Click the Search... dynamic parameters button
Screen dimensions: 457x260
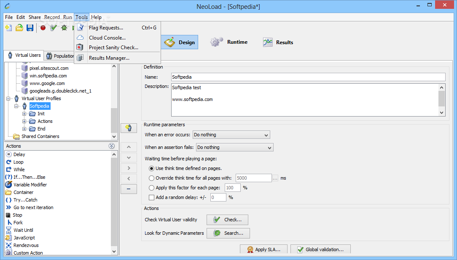[228, 233]
